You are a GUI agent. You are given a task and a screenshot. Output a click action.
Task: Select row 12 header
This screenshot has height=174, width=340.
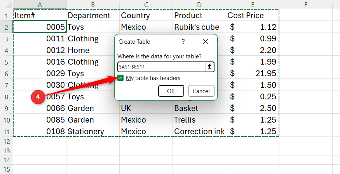pyautogui.click(x=7, y=142)
